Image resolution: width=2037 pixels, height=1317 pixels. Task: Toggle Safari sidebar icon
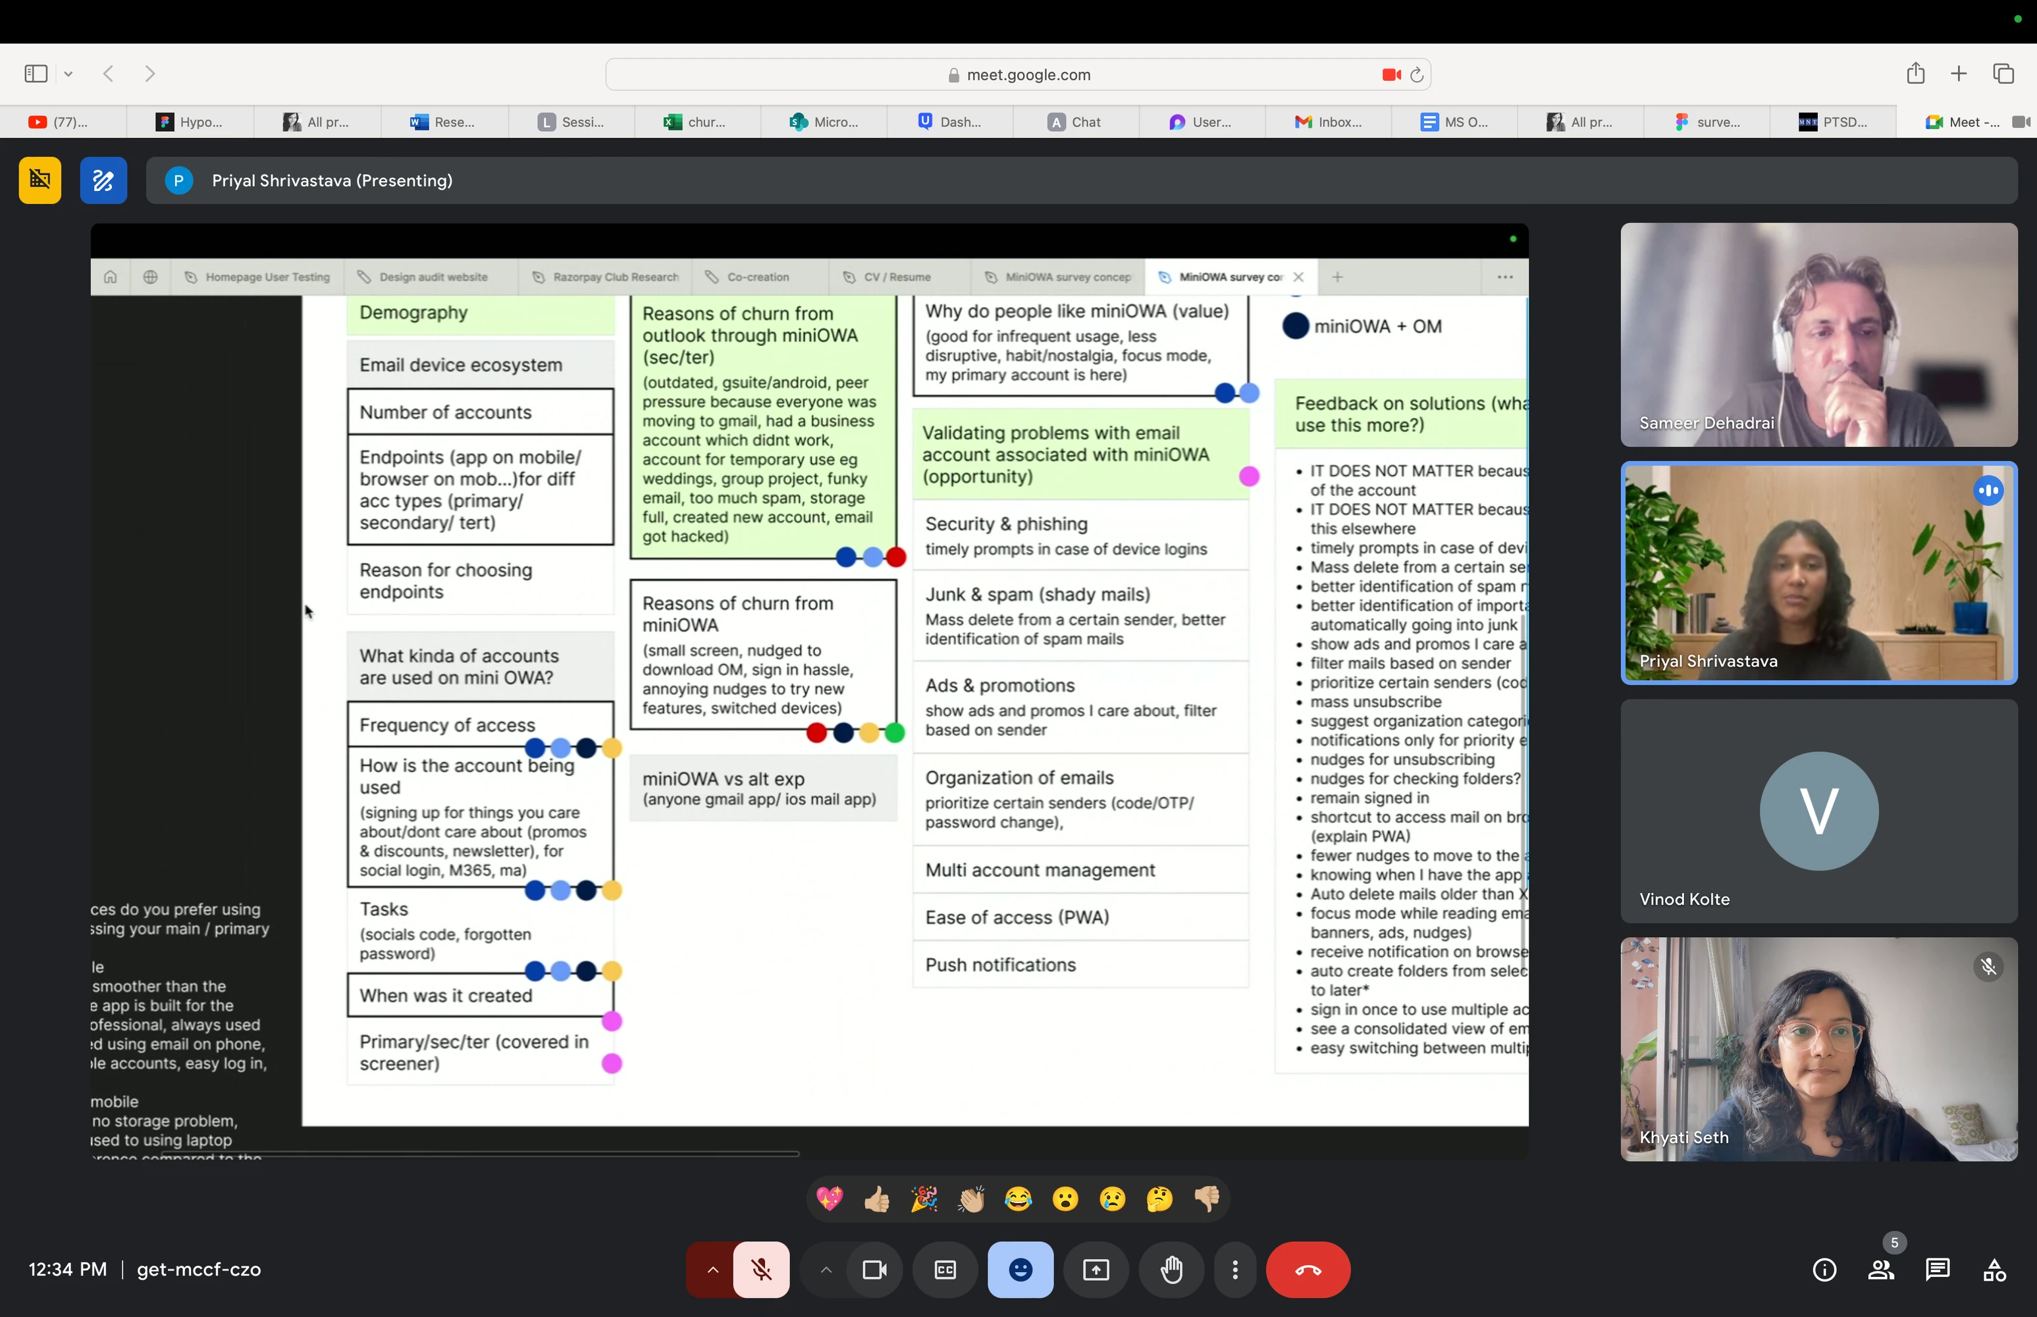[36, 74]
